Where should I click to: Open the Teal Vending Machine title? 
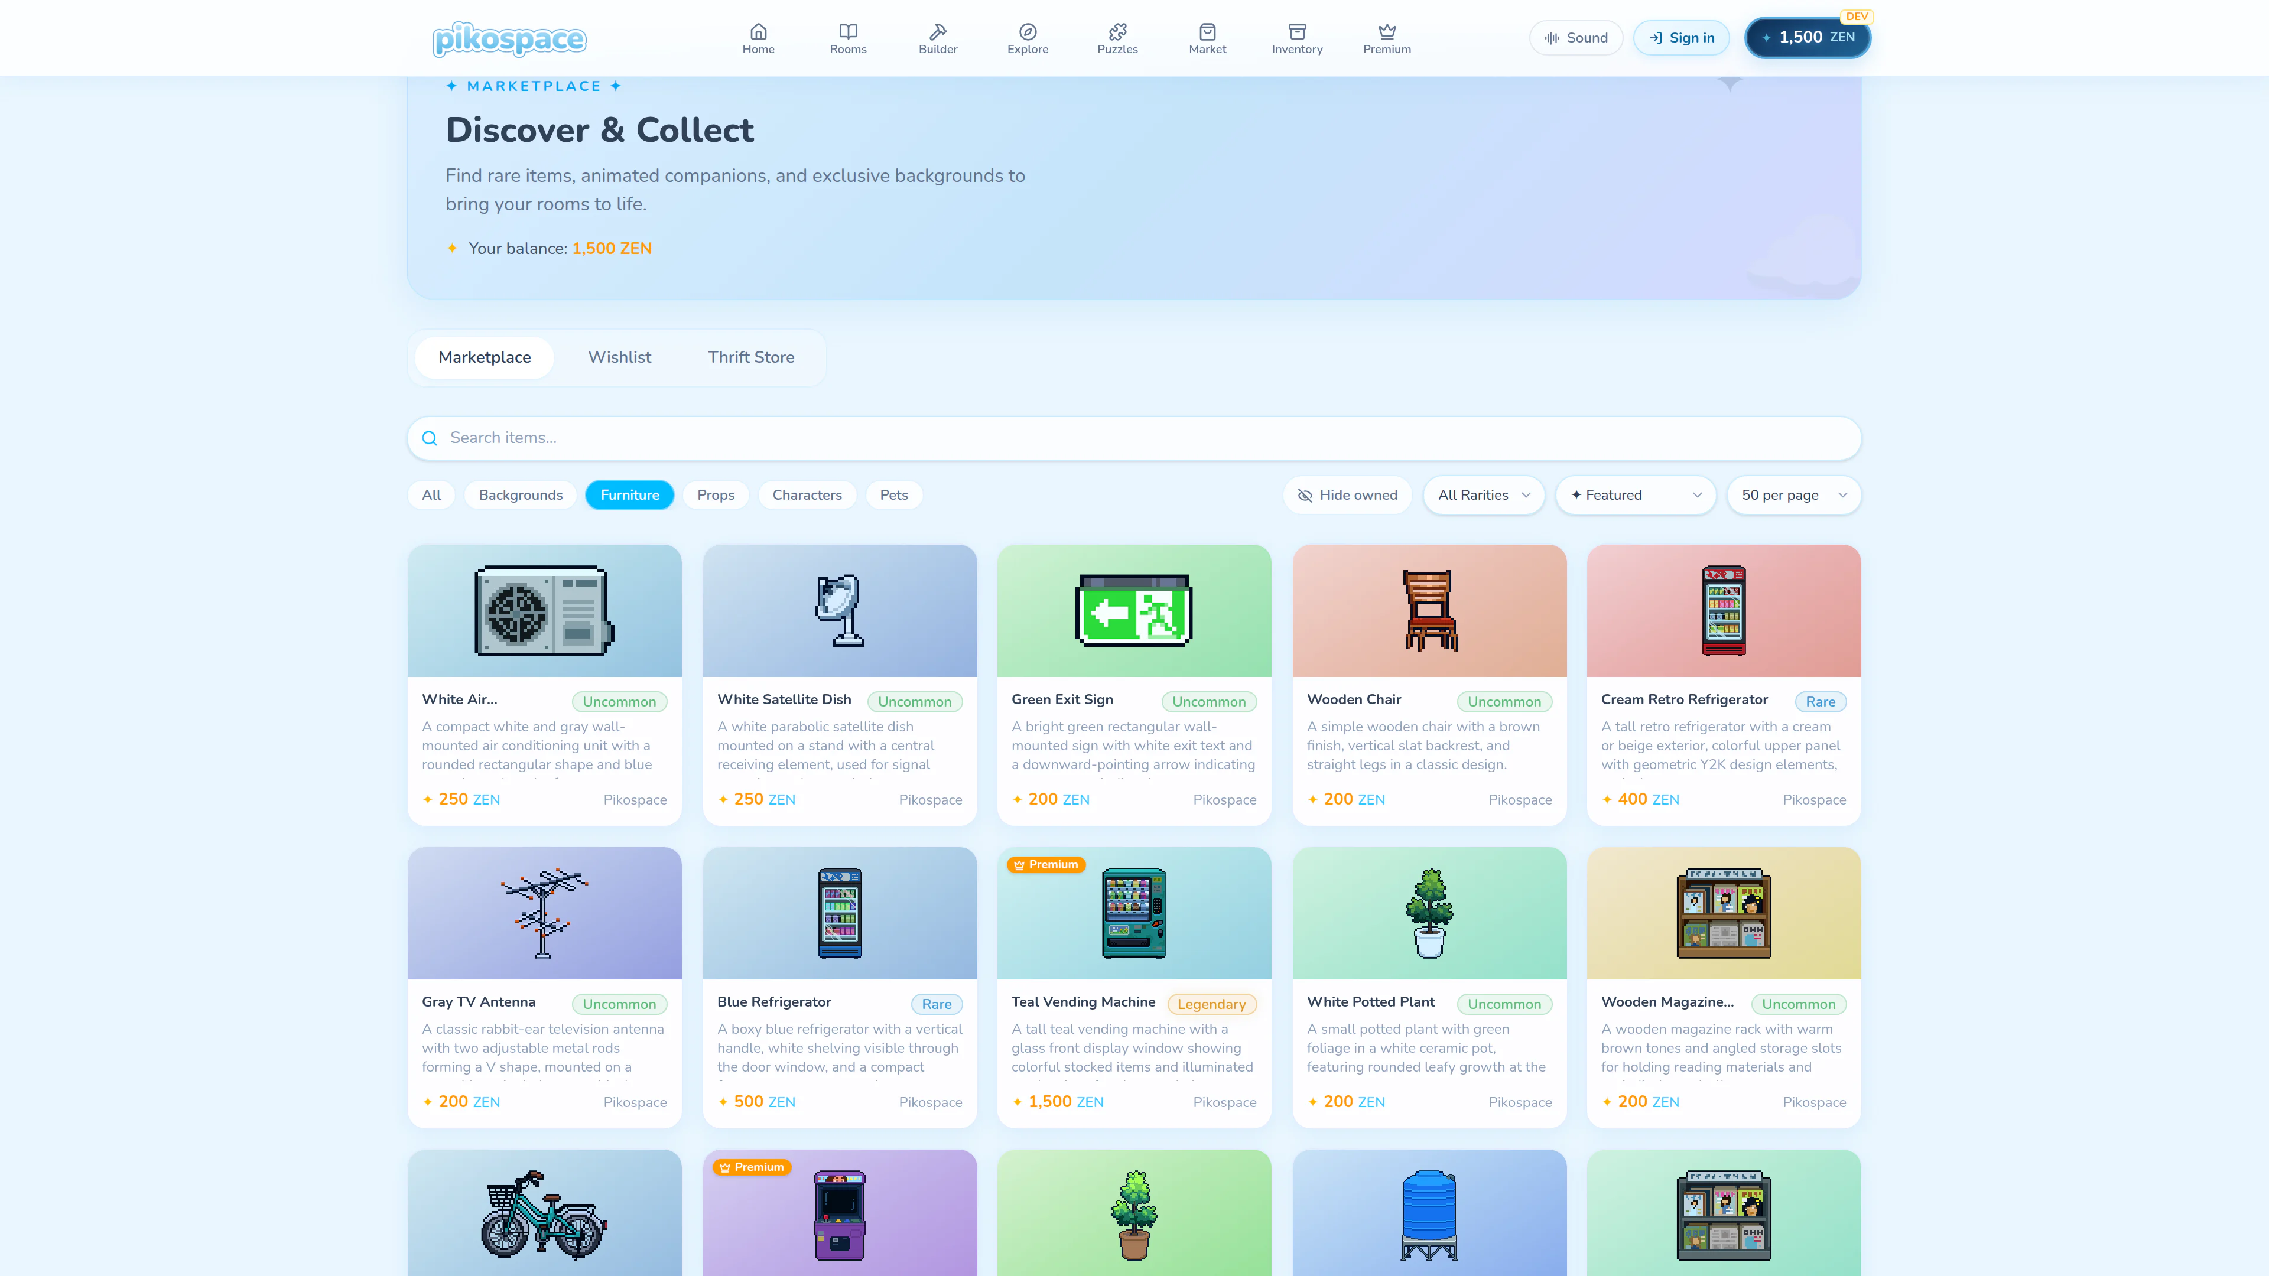tap(1084, 1002)
